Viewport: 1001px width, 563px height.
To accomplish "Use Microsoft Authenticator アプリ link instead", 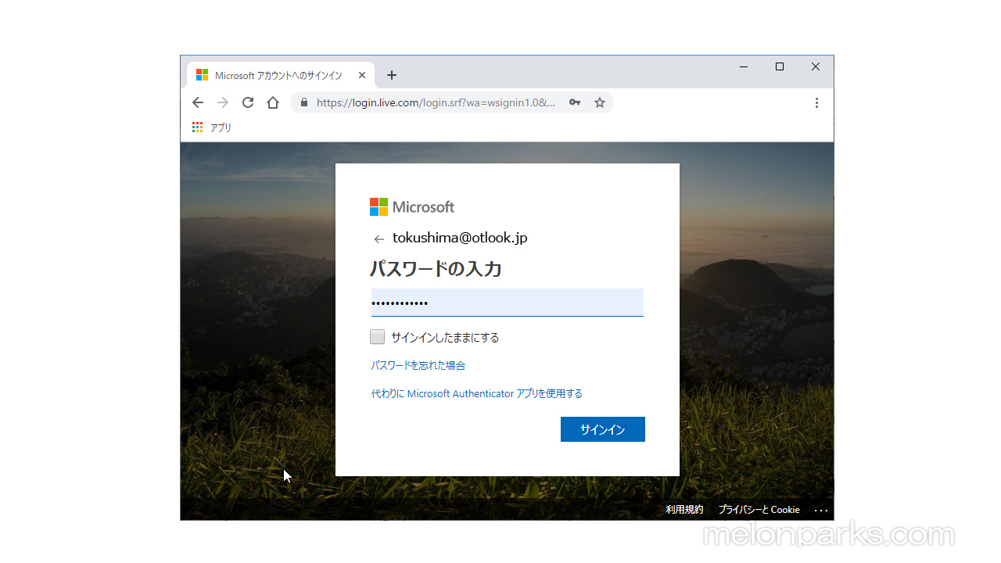I will tap(477, 393).
